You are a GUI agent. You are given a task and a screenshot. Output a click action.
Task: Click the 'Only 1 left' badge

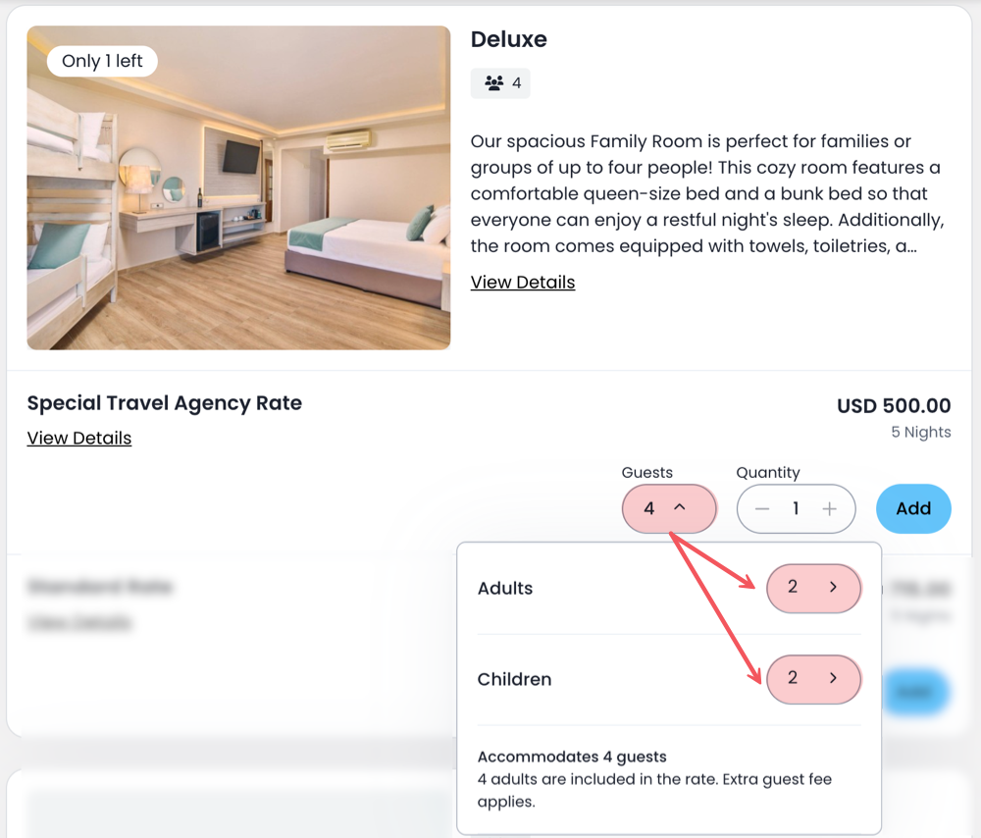[102, 61]
